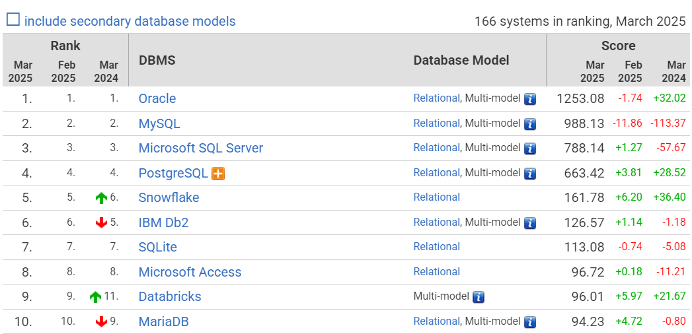This screenshot has height=334, width=692.
Task: Select the MySQL score 988.13
Action: coord(584,124)
